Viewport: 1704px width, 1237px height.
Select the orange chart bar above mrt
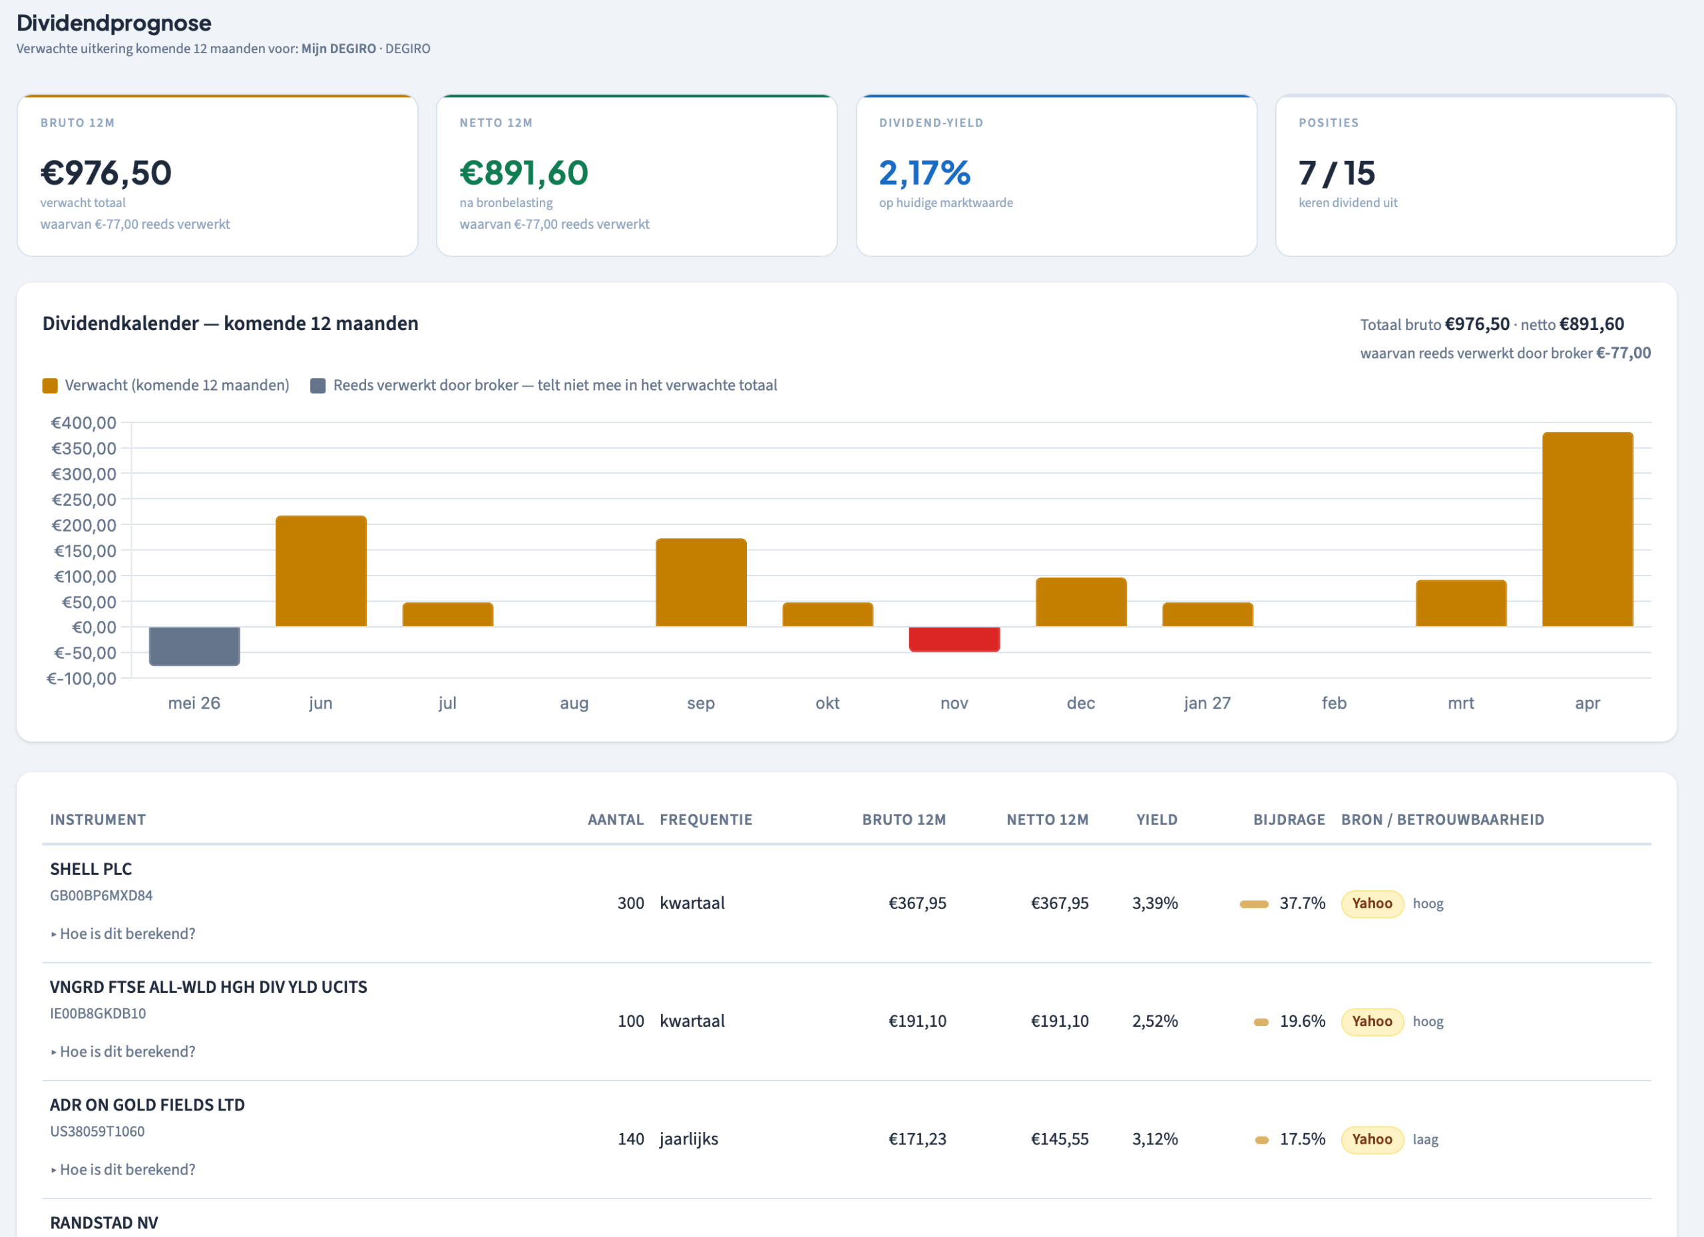coord(1461,603)
